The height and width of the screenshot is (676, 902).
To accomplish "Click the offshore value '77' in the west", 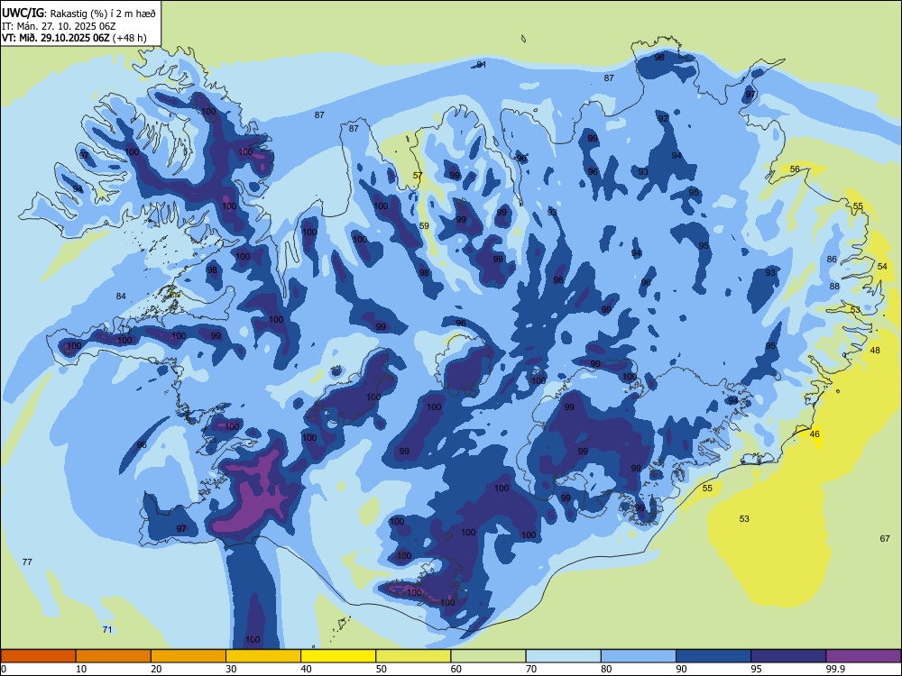I will 27,562.
